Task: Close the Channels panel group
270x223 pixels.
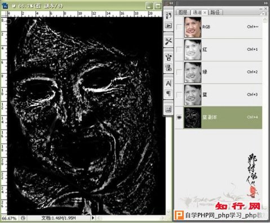Action: (265, 8)
